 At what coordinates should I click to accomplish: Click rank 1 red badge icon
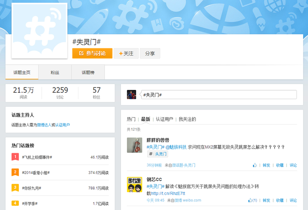(x=15, y=157)
